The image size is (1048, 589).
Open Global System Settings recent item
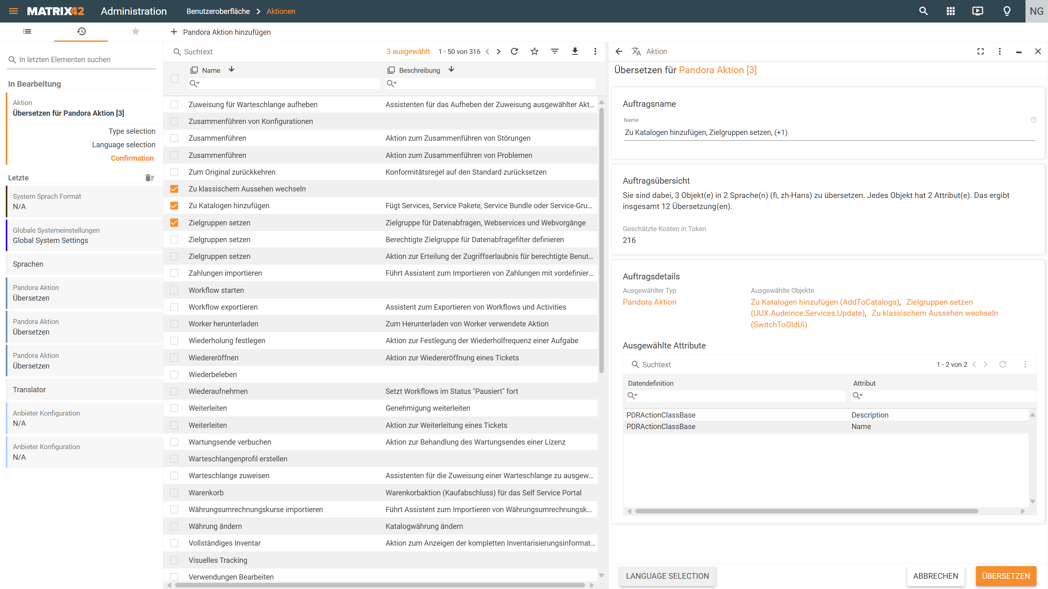pyautogui.click(x=84, y=236)
